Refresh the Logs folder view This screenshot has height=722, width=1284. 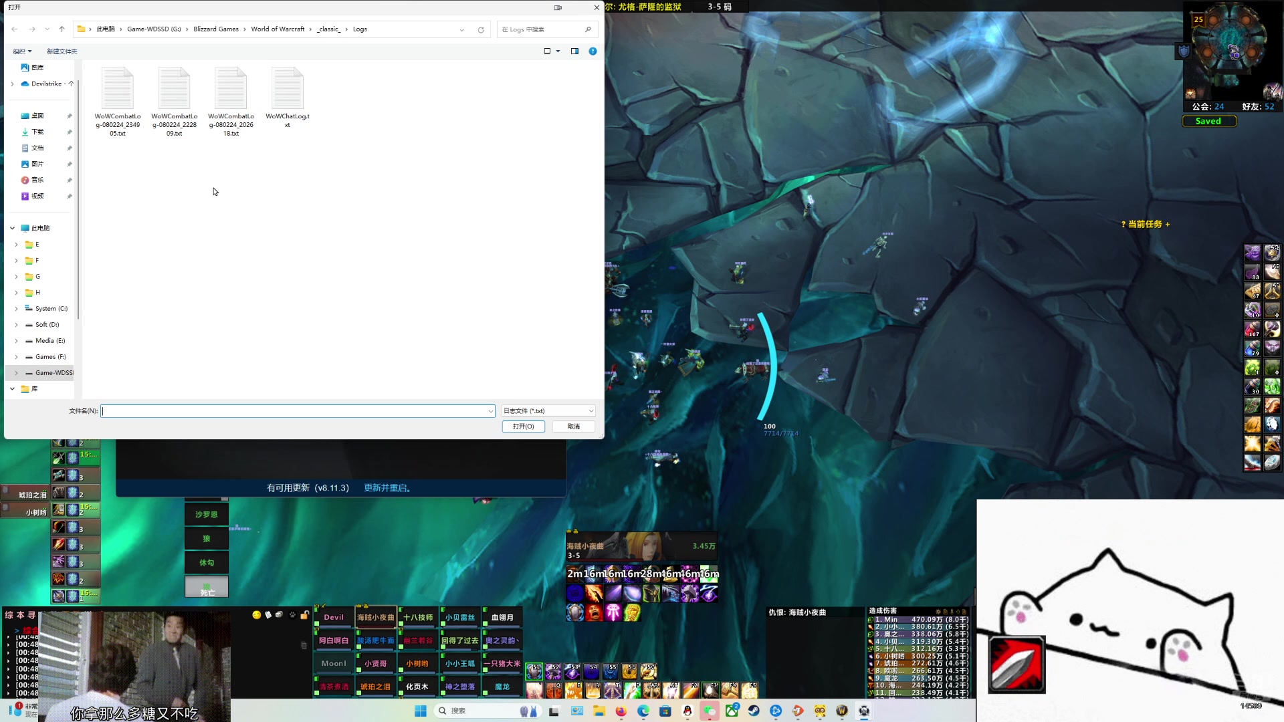coord(481,29)
